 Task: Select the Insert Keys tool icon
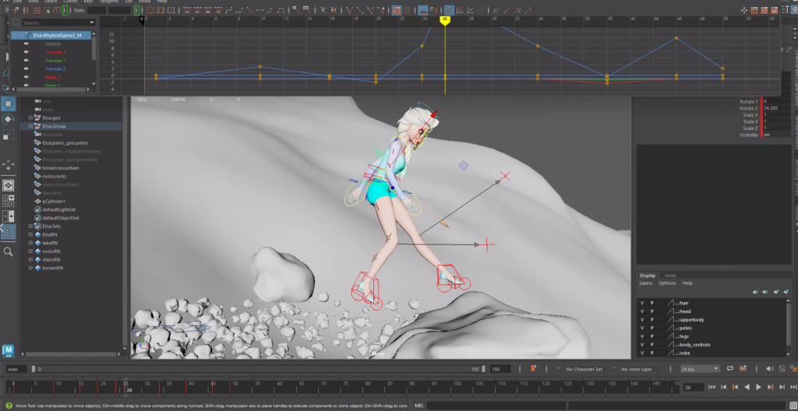coord(26,10)
